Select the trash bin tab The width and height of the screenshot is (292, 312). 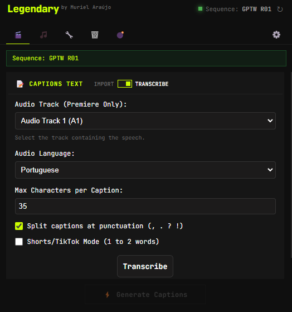pyautogui.click(x=95, y=35)
